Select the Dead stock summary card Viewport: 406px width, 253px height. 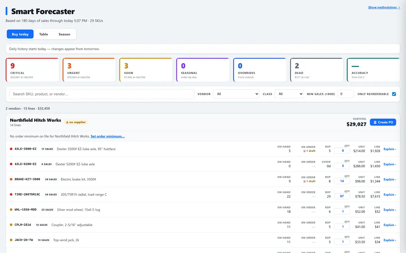[x=316, y=70]
